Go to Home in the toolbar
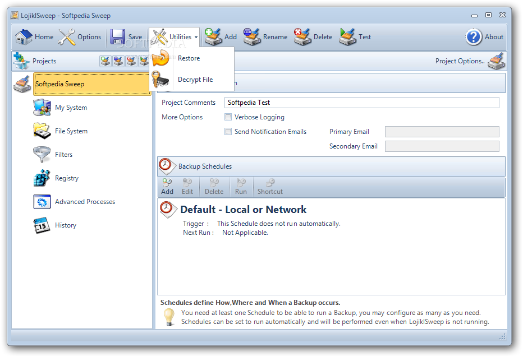The height and width of the screenshot is (357, 523). tap(34, 36)
